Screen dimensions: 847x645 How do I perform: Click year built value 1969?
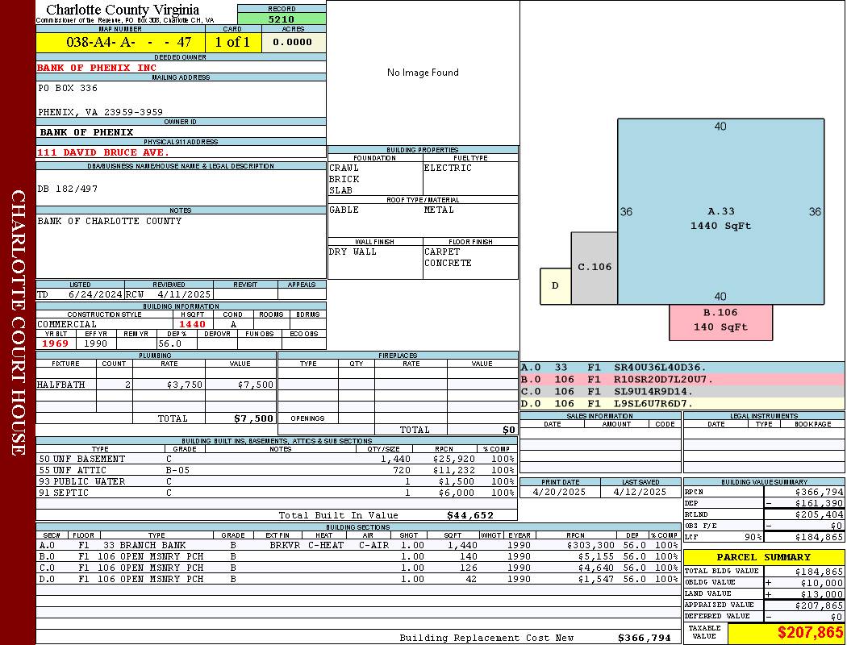56,343
